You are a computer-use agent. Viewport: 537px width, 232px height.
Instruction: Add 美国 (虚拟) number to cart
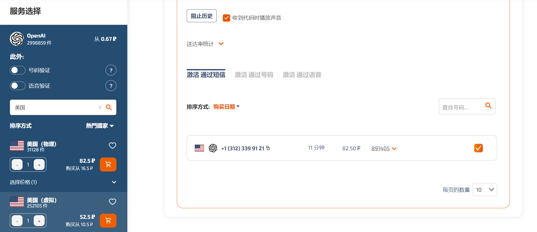108,221
